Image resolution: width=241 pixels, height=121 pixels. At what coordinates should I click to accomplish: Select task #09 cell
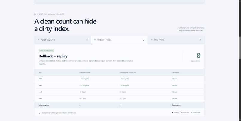40,85
